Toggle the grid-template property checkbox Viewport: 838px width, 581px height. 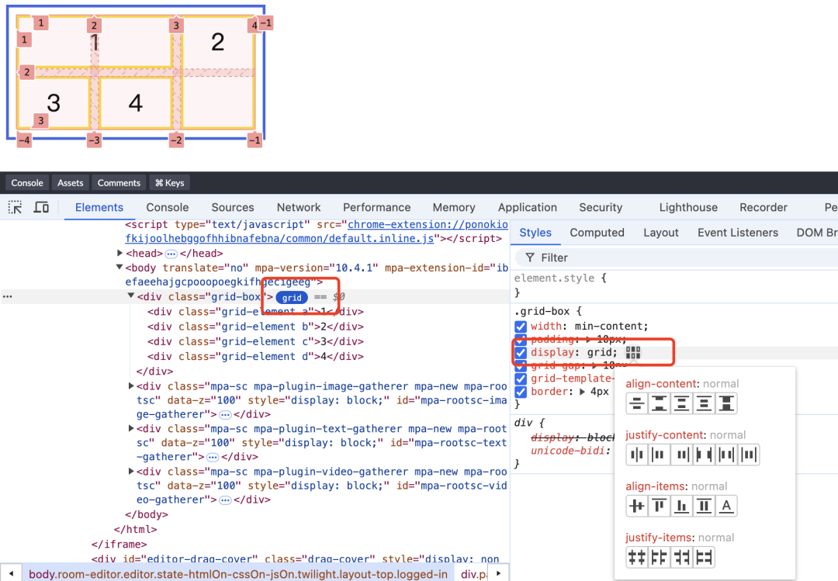pos(521,379)
